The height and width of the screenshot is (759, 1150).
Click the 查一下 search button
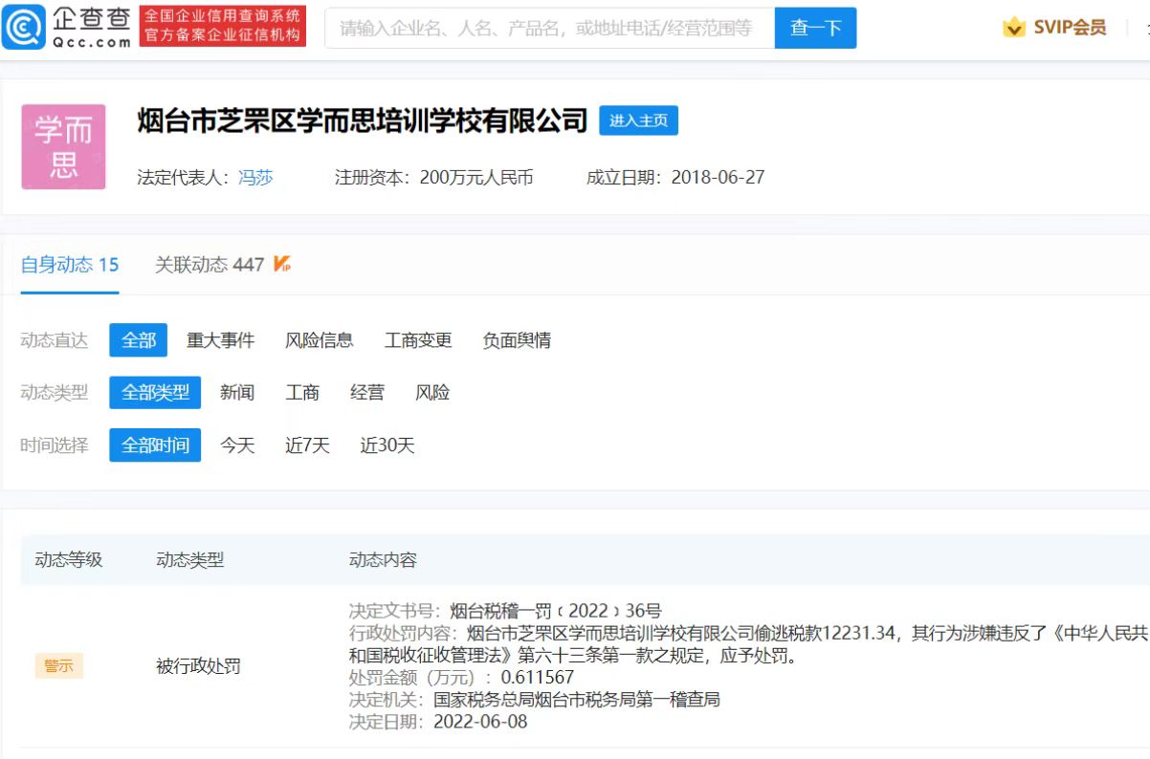tap(815, 28)
